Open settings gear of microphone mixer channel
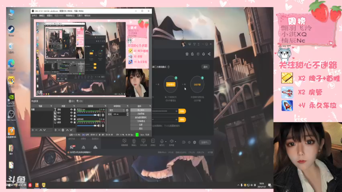Screen dimensions: 342x192 pyautogui.click(x=103, y=115)
